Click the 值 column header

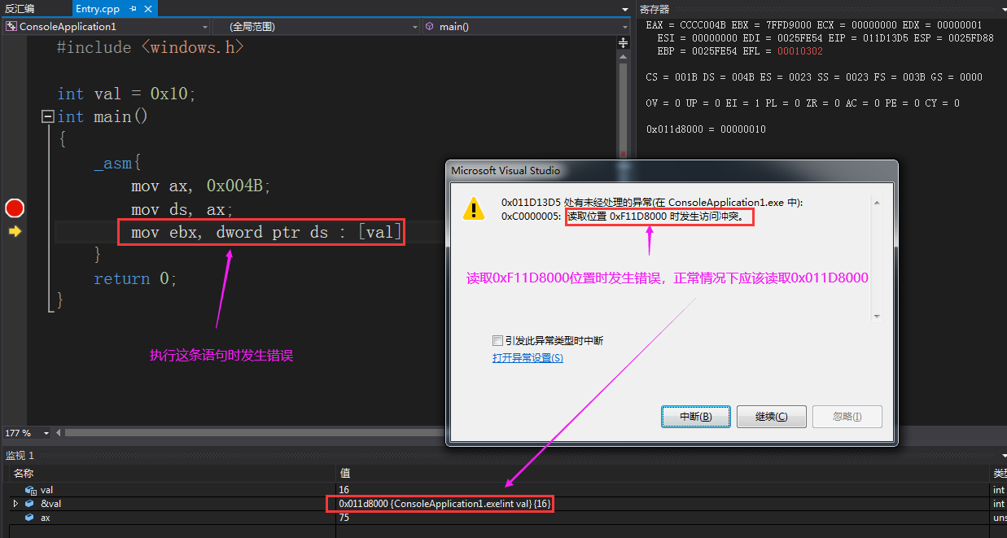[345, 473]
